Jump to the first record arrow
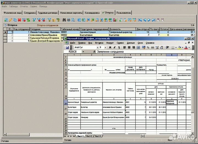Screen dimensions: 198x144 coord(140,20)
